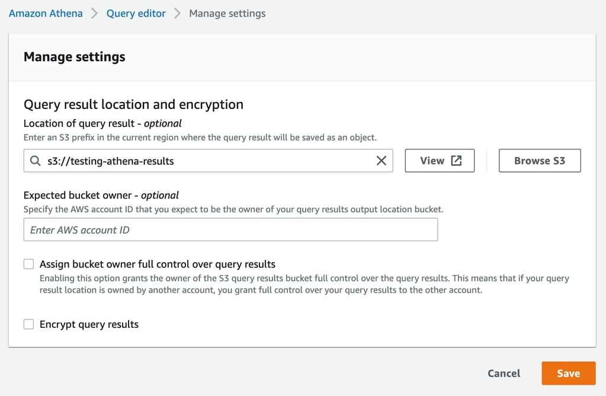Click the magnifier icon in S3 location field
The width and height of the screenshot is (606, 396).
(36, 161)
